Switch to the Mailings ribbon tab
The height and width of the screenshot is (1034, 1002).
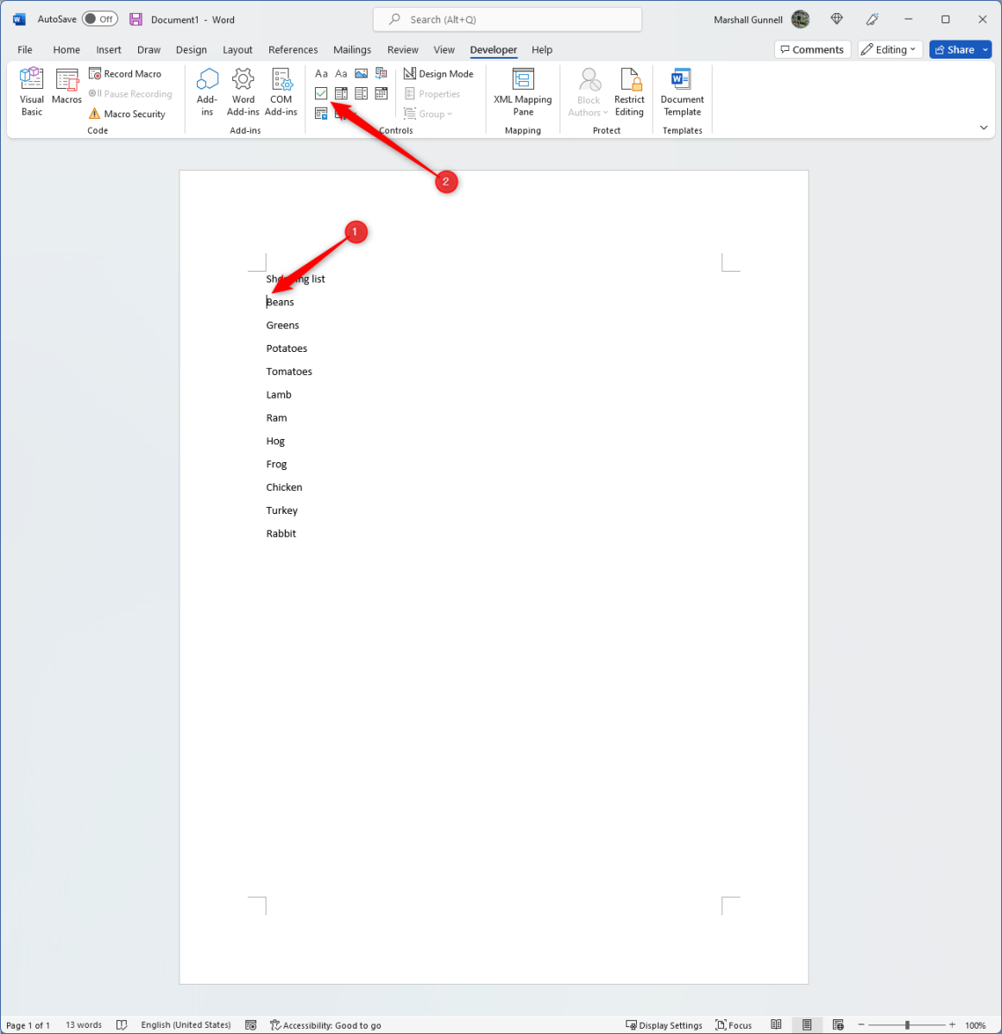tap(352, 49)
